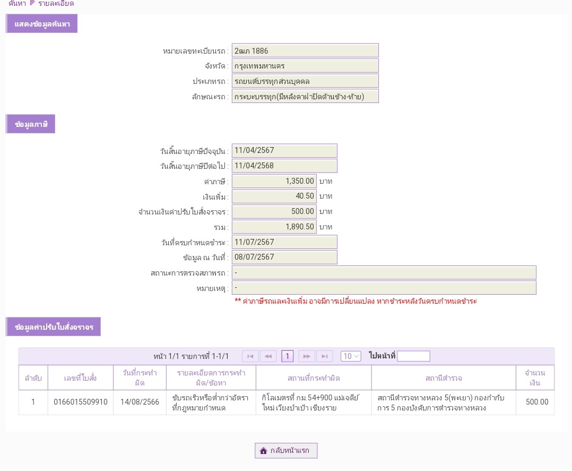Click due date field 11/07/2567
572x471 pixels.
[x=284, y=242]
